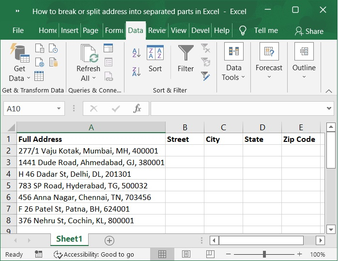Click the Advanced filter icon
This screenshot has height=261, width=339.
(x=206, y=76)
